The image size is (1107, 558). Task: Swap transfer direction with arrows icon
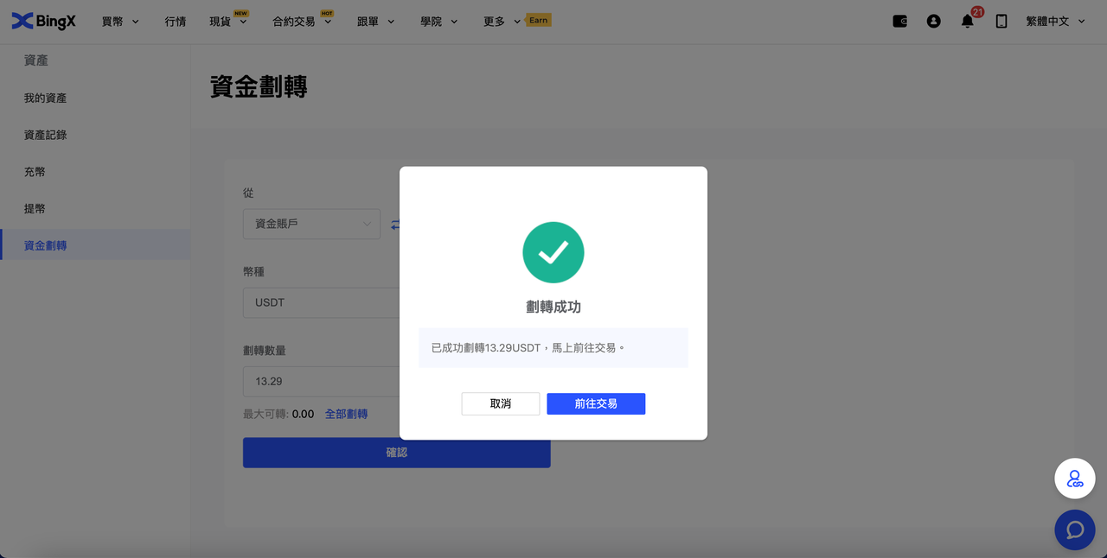[x=394, y=225]
